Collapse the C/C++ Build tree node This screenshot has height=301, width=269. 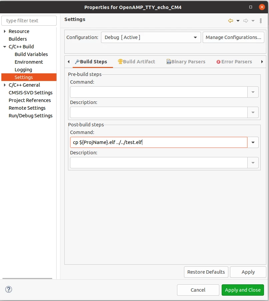(5, 47)
